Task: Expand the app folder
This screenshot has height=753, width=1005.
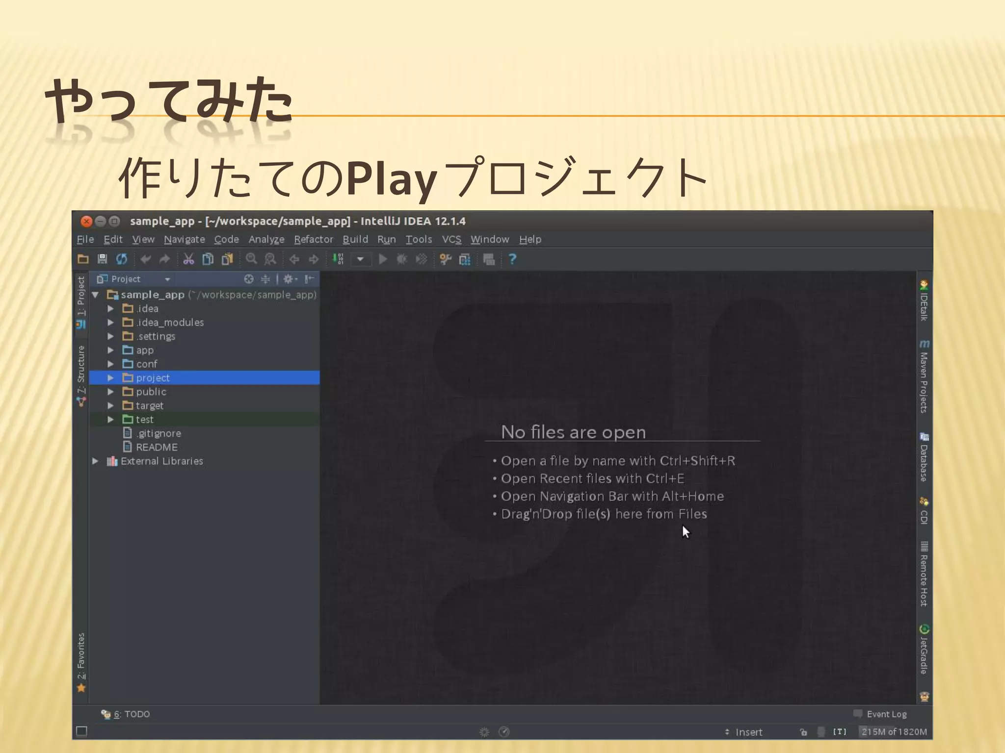Action: [110, 350]
